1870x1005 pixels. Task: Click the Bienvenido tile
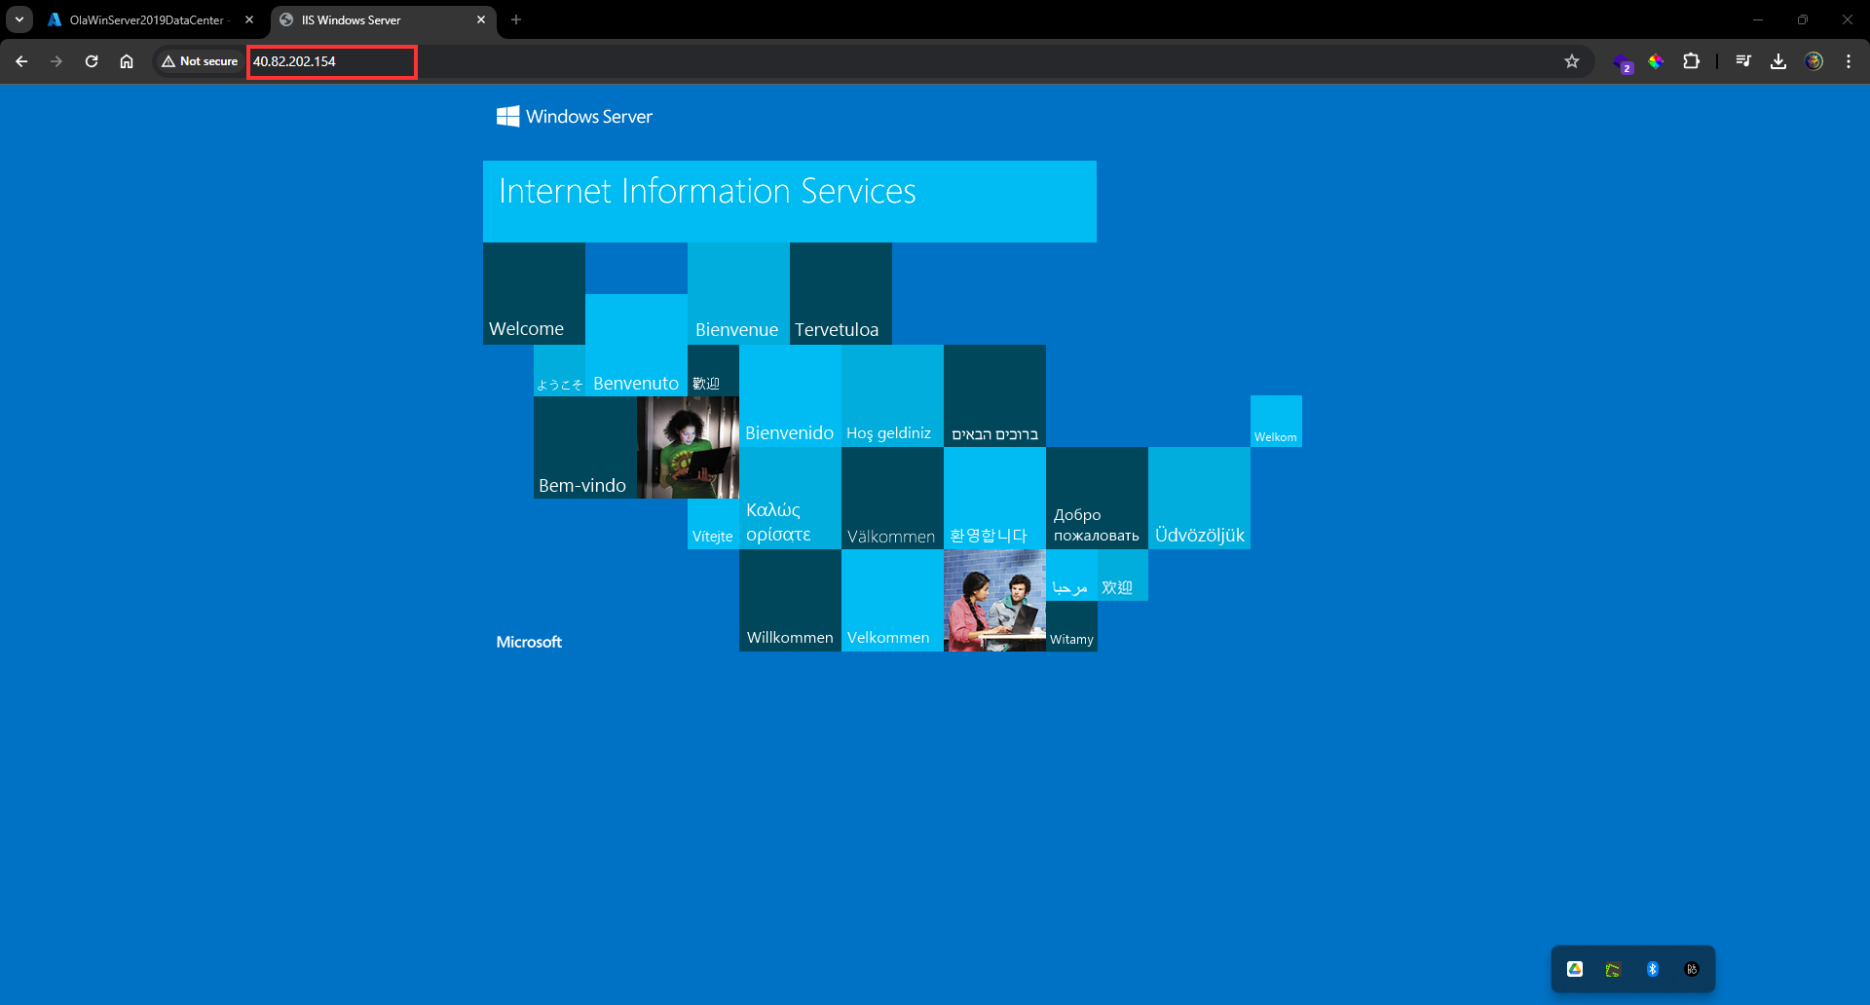790,395
